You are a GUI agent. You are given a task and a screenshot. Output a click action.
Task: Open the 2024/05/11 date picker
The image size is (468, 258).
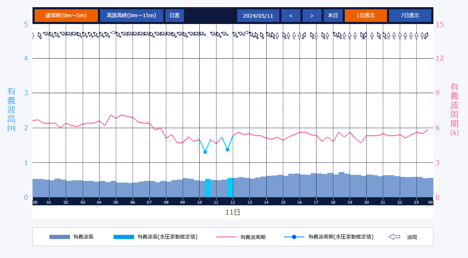(x=258, y=16)
